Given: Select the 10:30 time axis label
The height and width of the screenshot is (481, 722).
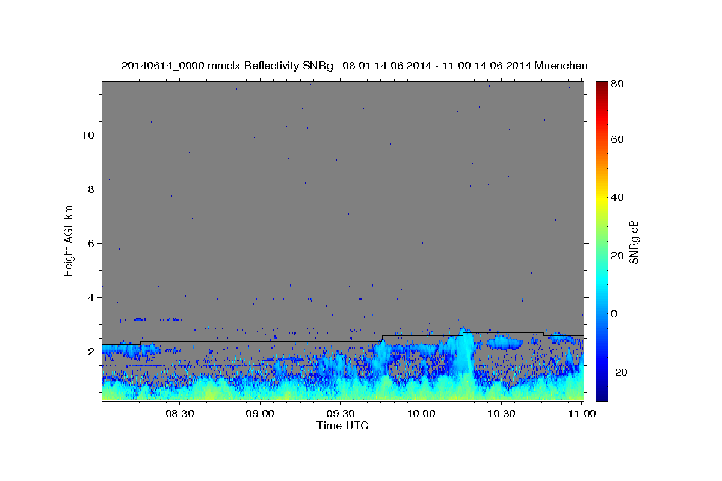Looking at the screenshot, I should point(501,414).
